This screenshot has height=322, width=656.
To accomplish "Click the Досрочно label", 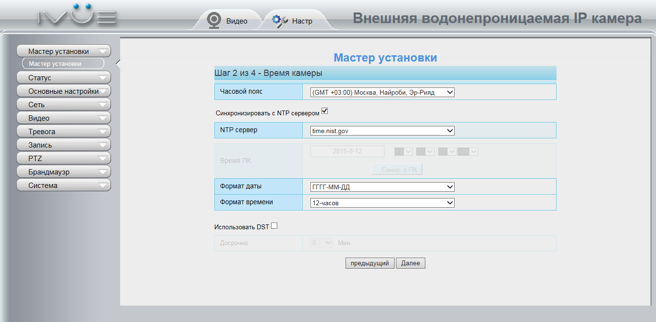I will [x=234, y=243].
